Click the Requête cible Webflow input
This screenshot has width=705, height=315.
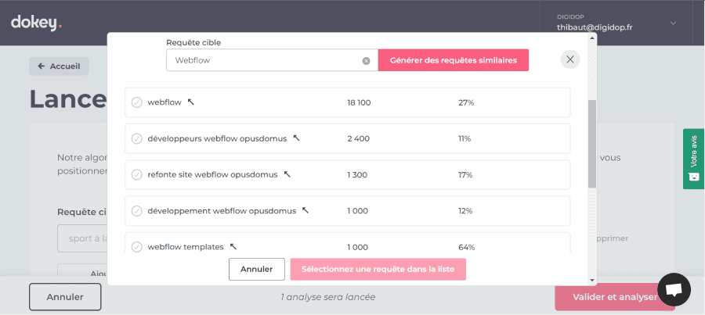click(x=272, y=60)
